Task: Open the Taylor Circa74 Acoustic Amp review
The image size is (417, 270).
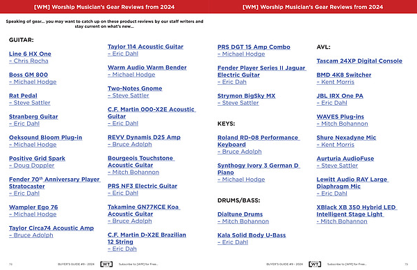Action: [x=51, y=228]
